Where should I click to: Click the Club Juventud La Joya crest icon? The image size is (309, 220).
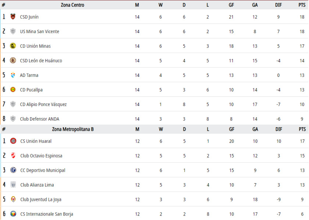tap(13, 199)
